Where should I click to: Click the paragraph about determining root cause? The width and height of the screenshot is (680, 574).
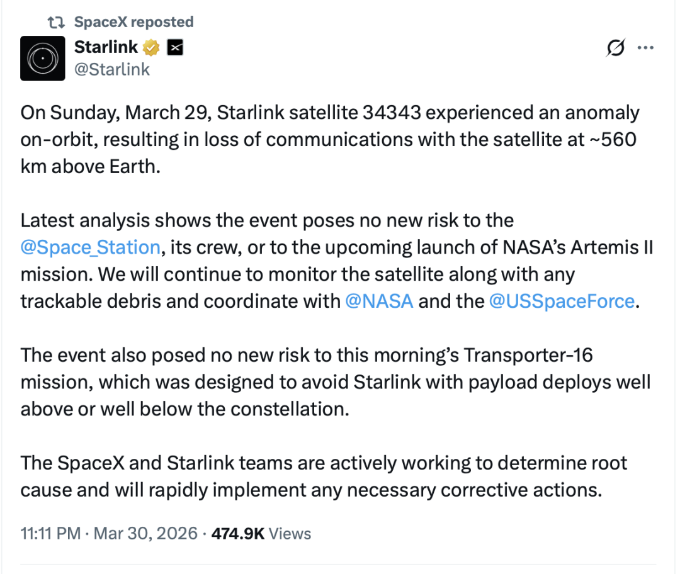[324, 476]
